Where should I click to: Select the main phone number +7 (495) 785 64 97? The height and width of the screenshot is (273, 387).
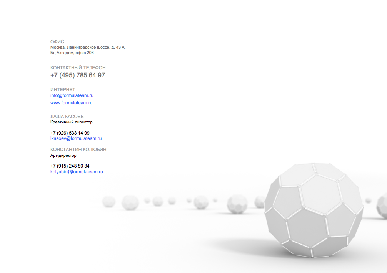pyautogui.click(x=78, y=75)
